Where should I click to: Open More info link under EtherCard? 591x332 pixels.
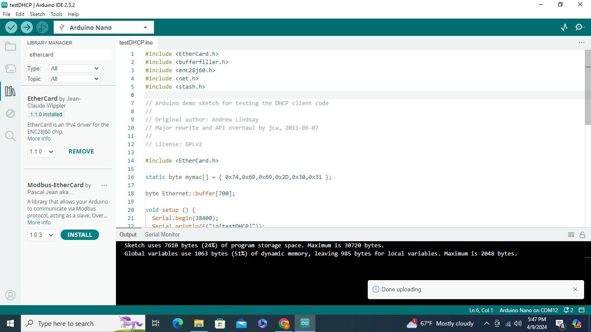click(x=39, y=139)
